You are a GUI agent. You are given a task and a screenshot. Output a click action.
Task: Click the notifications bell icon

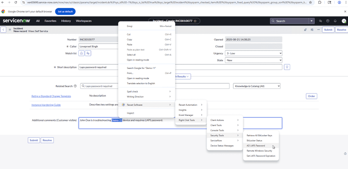pyautogui.click(x=335, y=21)
